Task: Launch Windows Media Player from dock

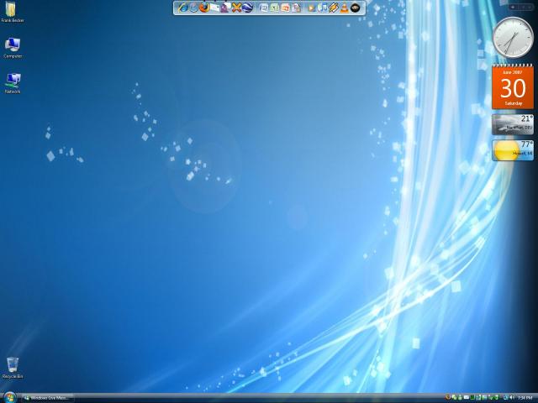Action: click(312, 8)
